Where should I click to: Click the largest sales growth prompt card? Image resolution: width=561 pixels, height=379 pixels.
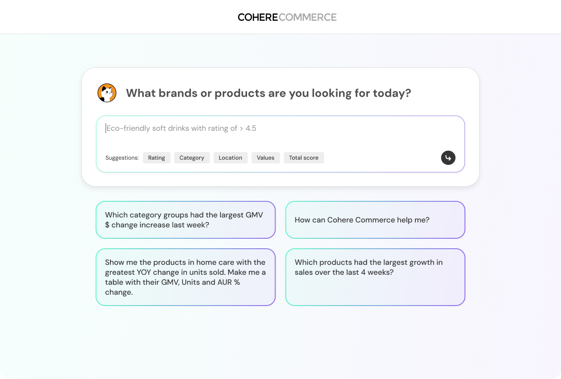click(375, 277)
